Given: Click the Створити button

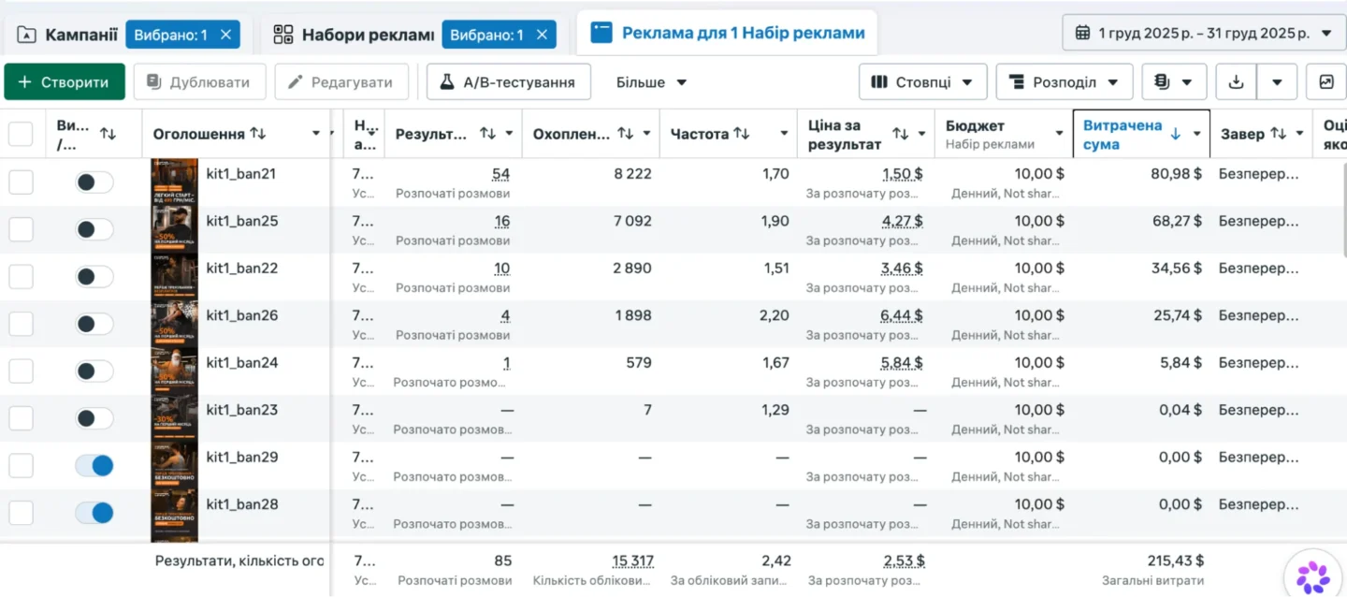Looking at the screenshot, I should click(x=65, y=82).
